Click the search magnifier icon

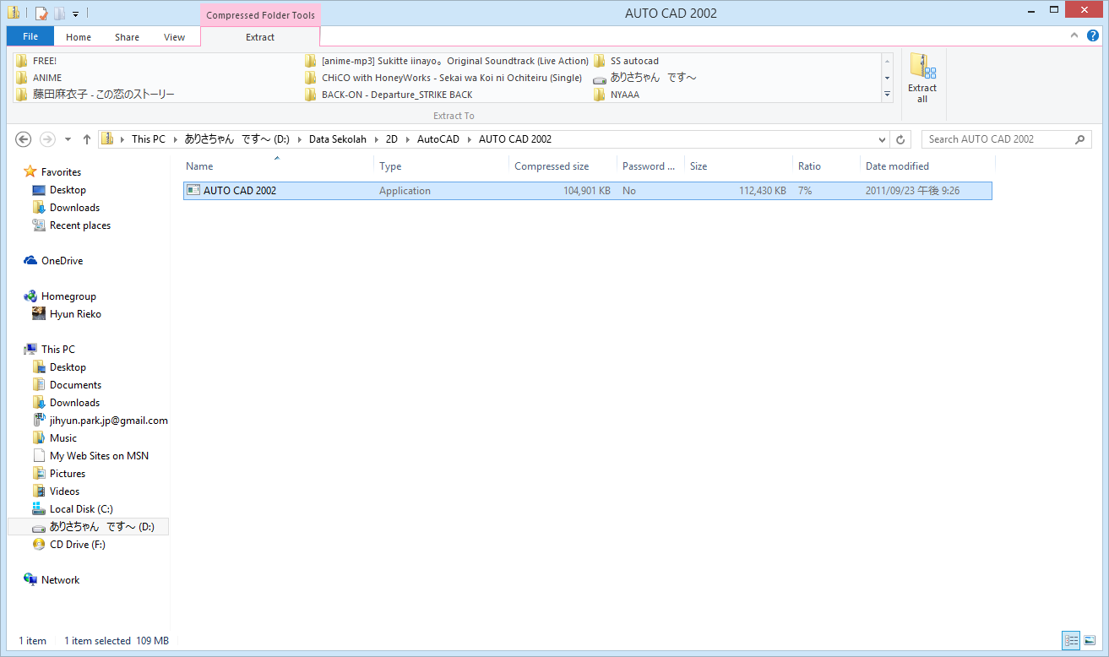1080,139
